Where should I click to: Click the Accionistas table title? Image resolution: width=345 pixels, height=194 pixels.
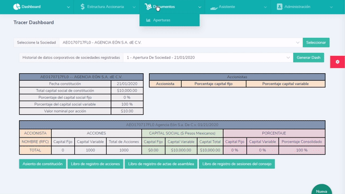[237, 77]
